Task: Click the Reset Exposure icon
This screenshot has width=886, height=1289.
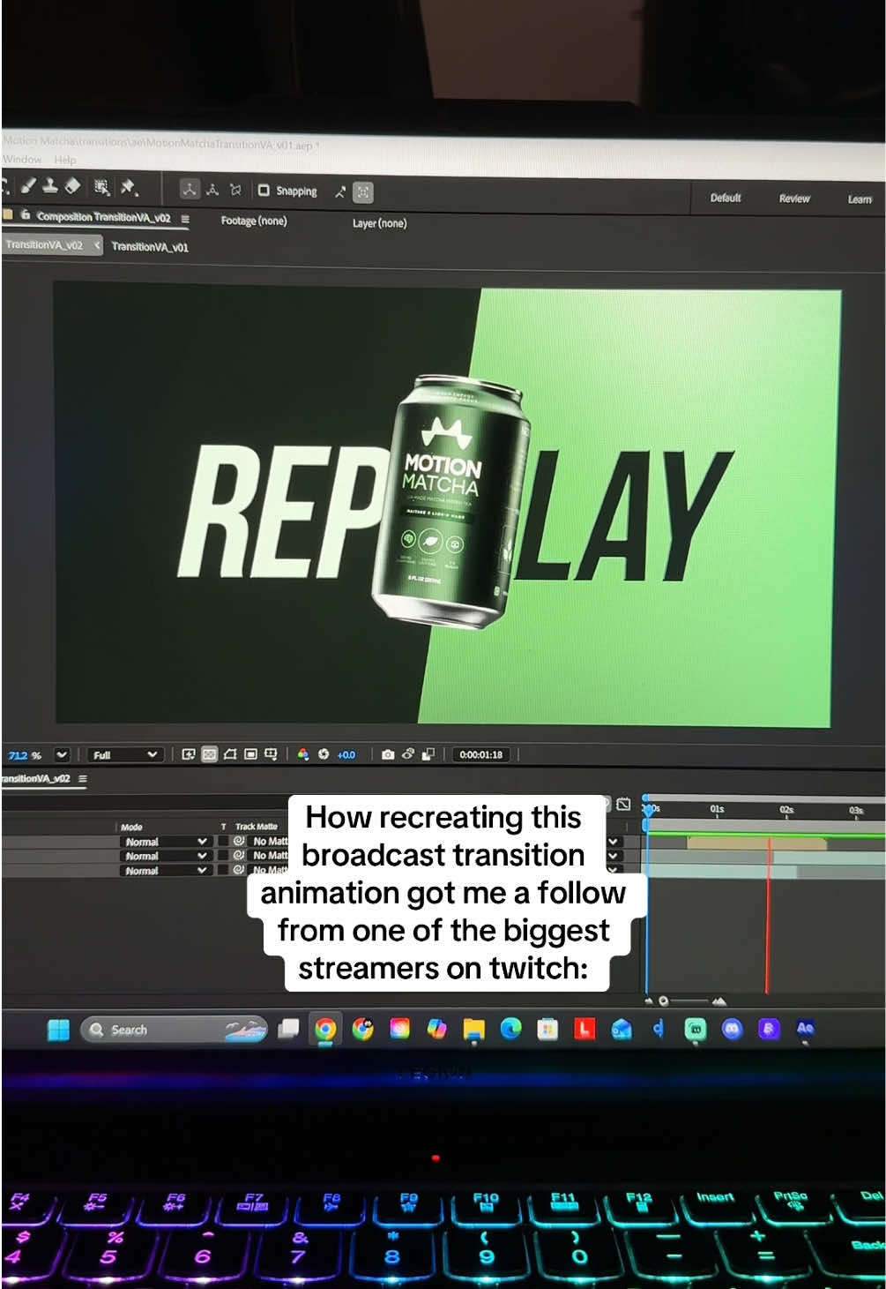Action: click(324, 754)
